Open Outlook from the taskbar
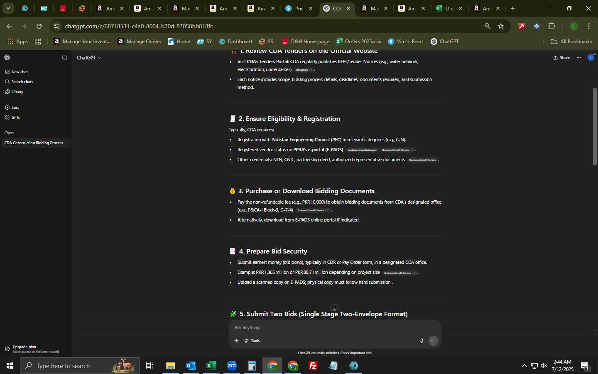The image size is (598, 374). click(x=191, y=366)
